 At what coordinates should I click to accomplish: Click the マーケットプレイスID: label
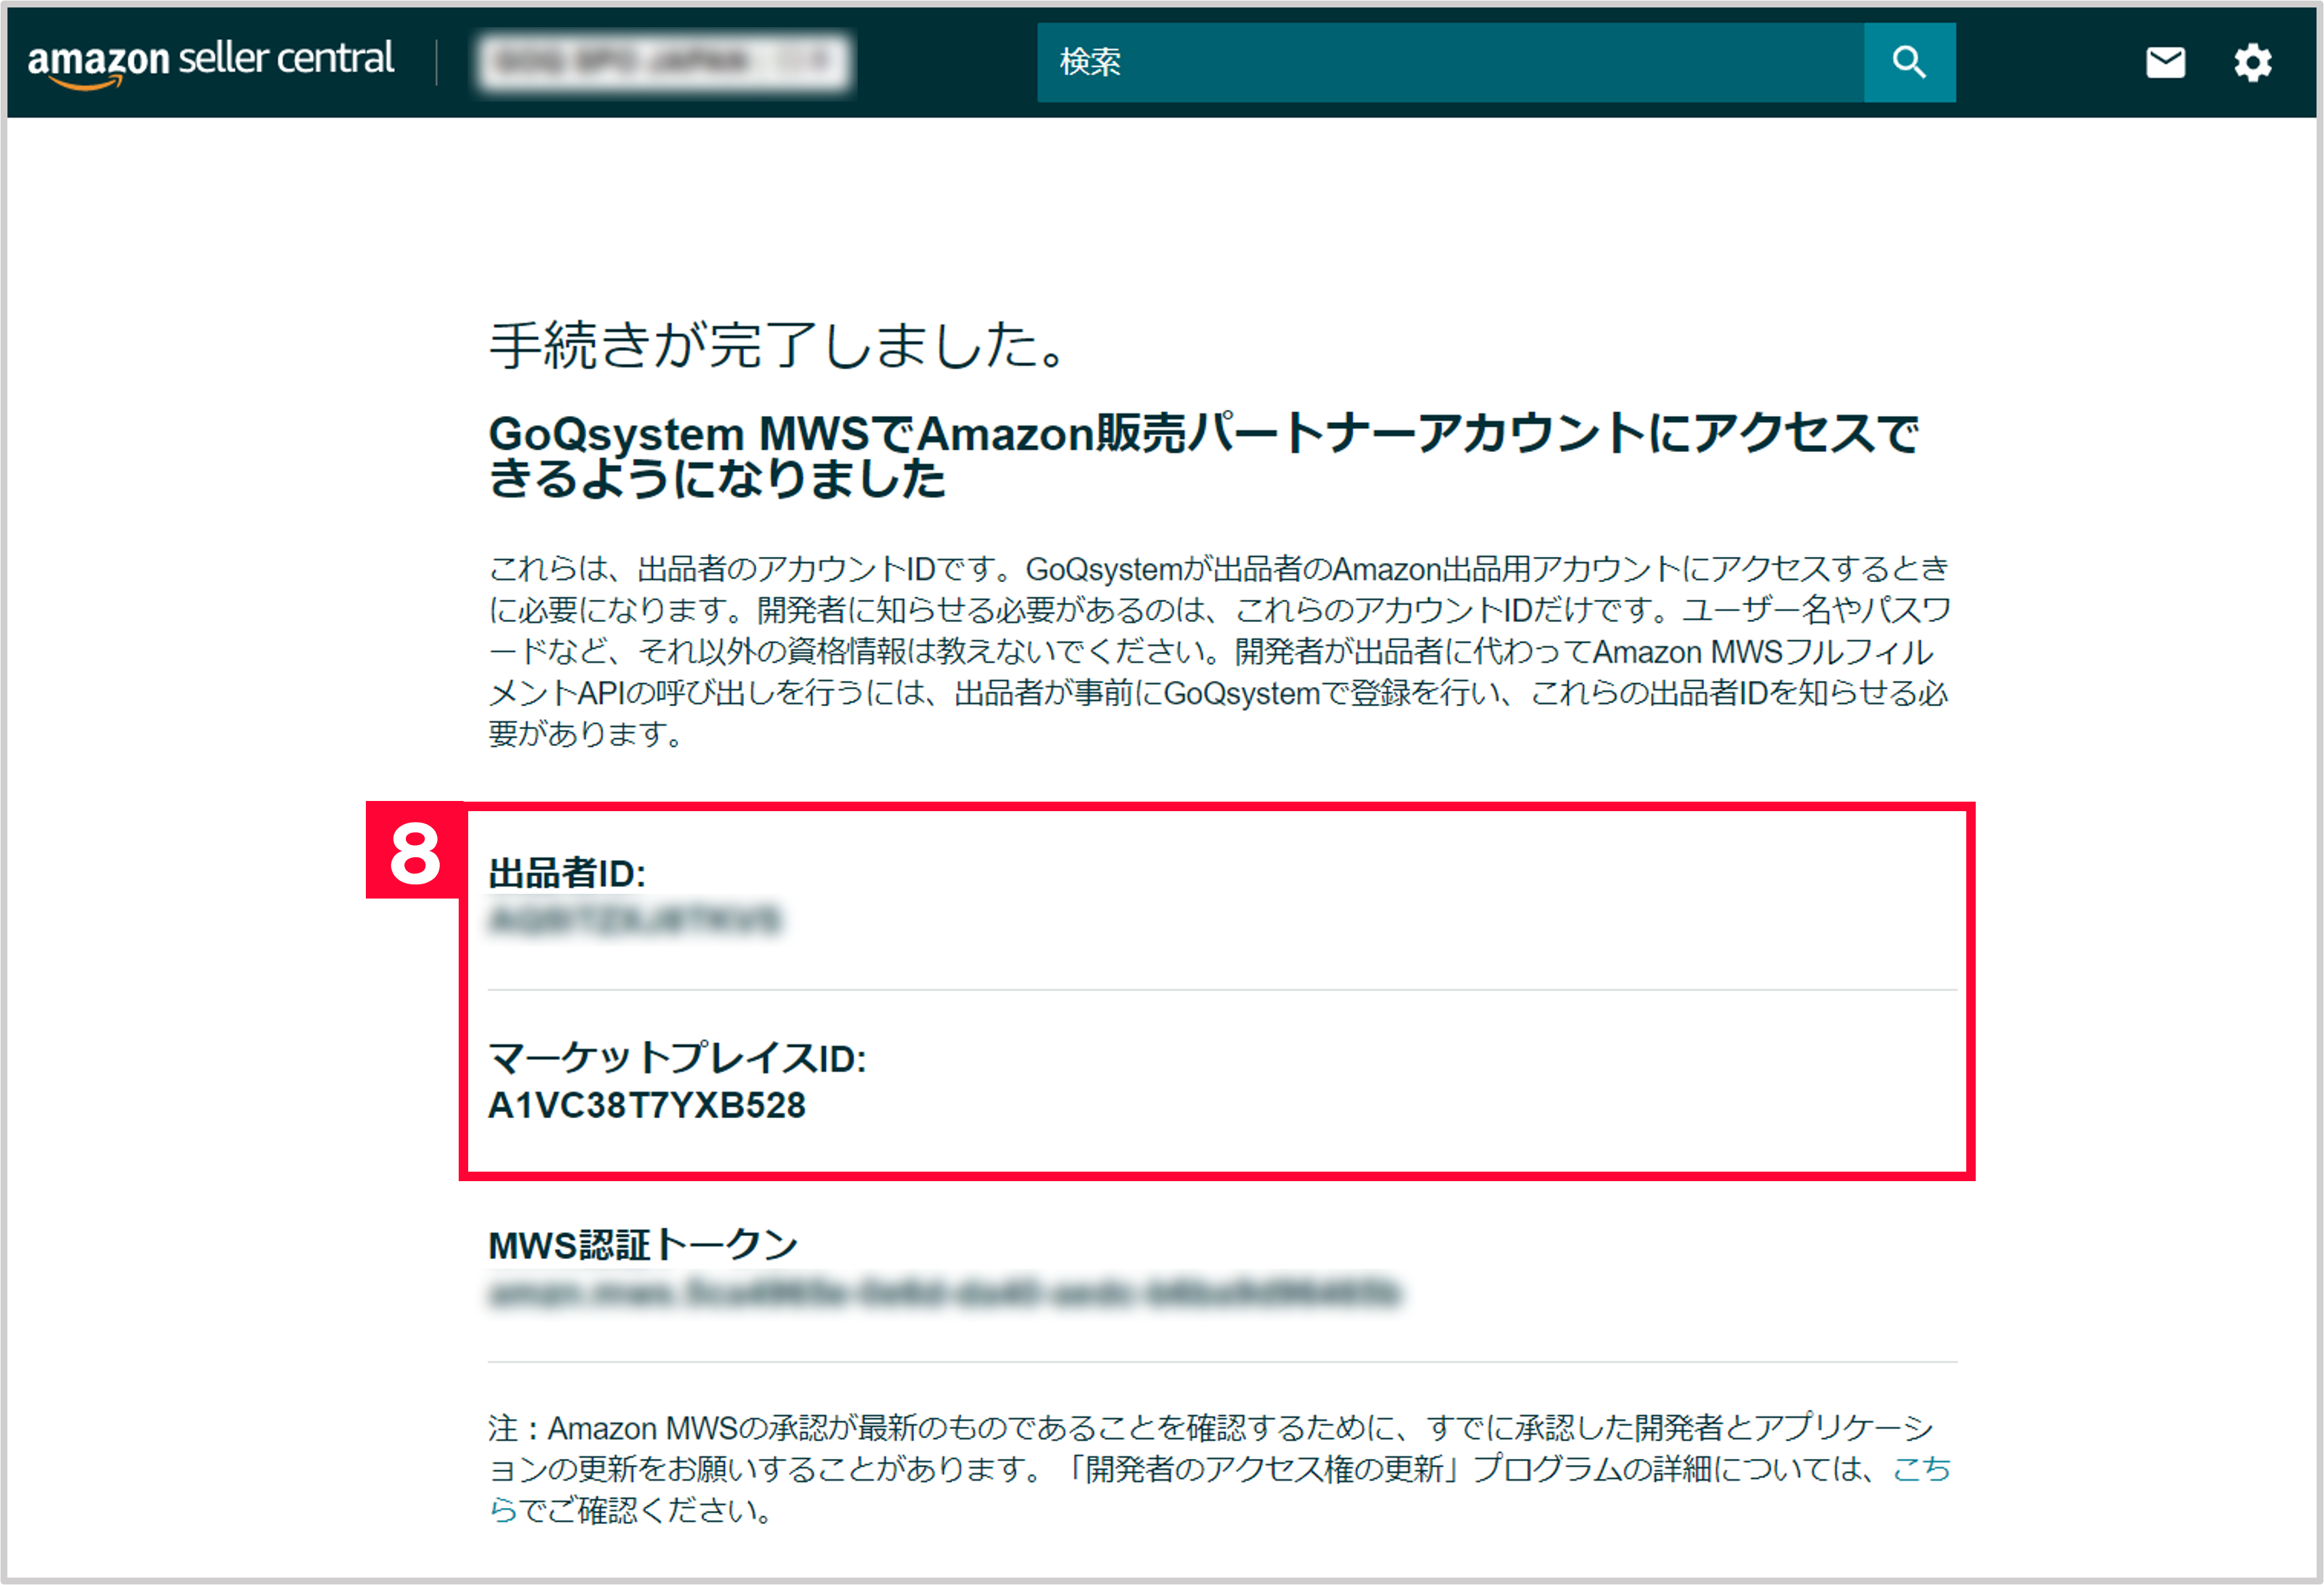(677, 1058)
